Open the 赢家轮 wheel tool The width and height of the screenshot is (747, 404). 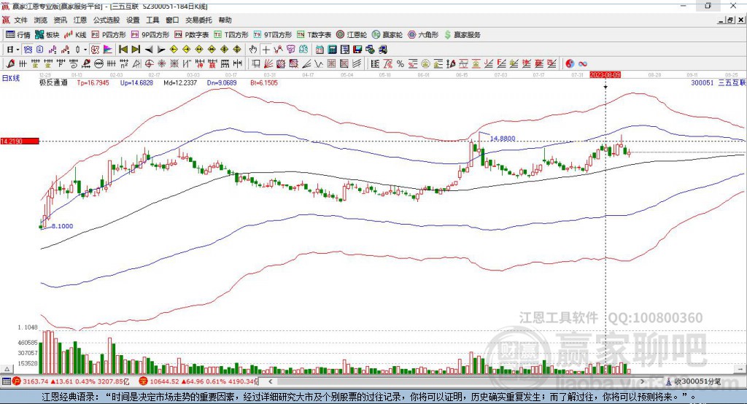387,35
